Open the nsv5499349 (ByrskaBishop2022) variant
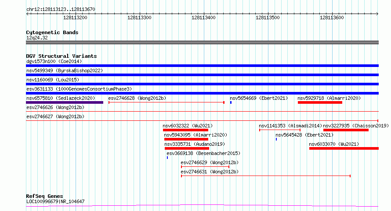The image size is (391, 211). (65, 70)
